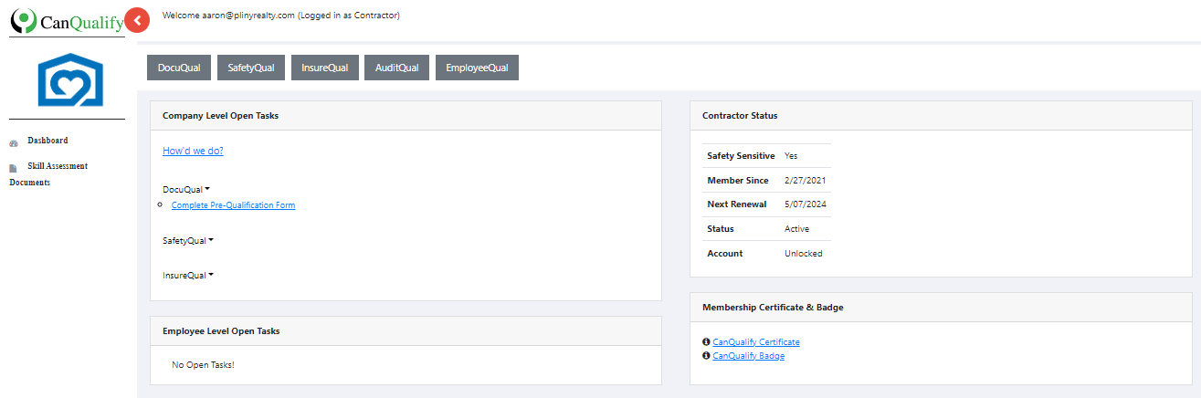Click the Next Renewal label

pyautogui.click(x=737, y=204)
